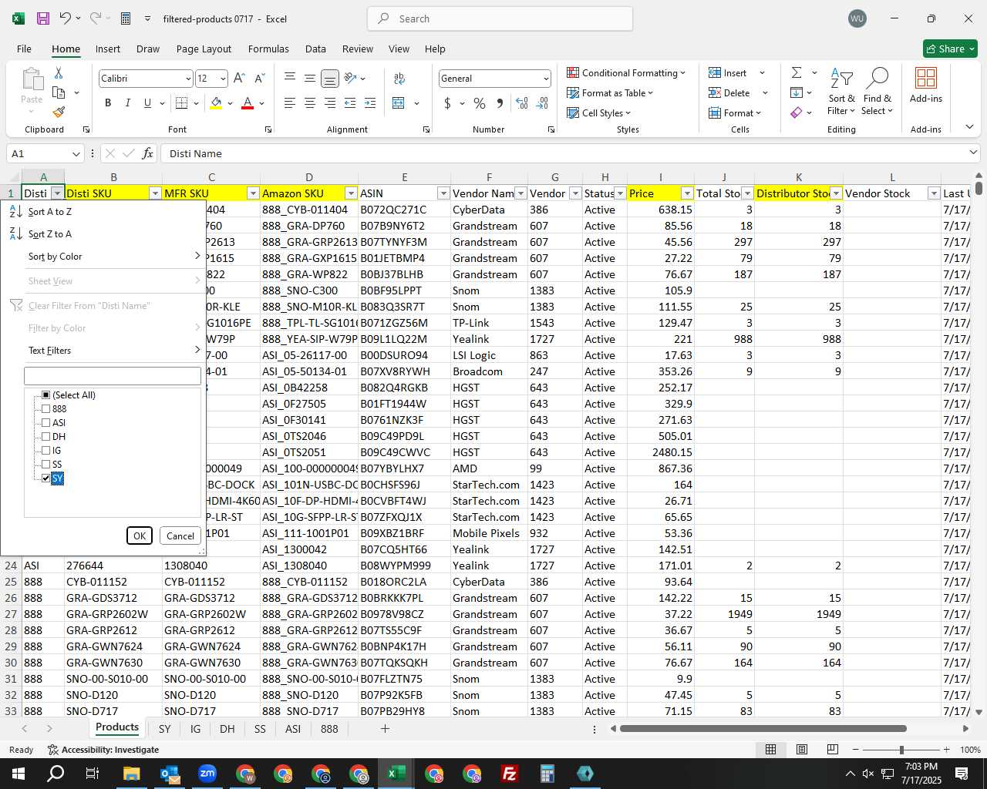This screenshot has height=789, width=987.
Task: Open the number format General dropdown
Action: 546,79
